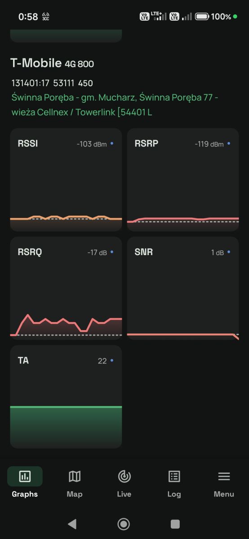Tap the Android recent apps square
Image resolution: width=249 pixels, height=539 pixels.
pyautogui.click(x=175, y=524)
